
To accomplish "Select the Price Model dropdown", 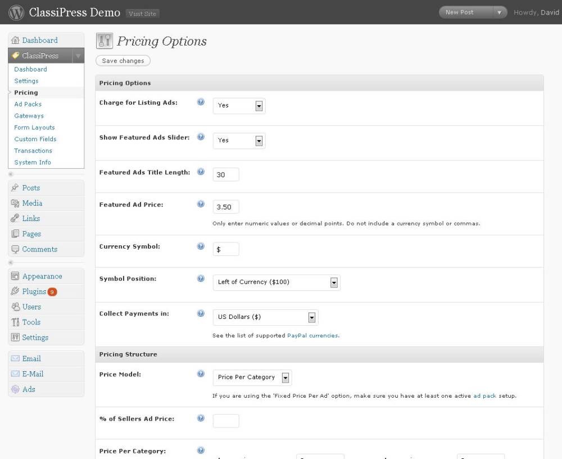I will (x=252, y=377).
